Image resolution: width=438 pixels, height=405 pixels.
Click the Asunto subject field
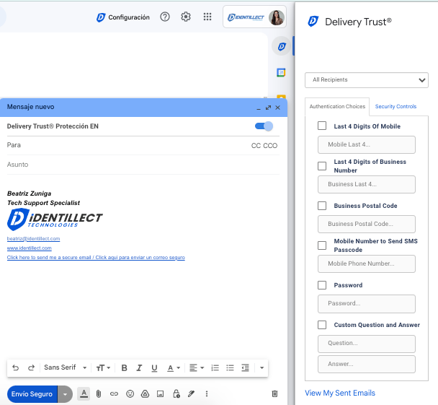tap(143, 165)
